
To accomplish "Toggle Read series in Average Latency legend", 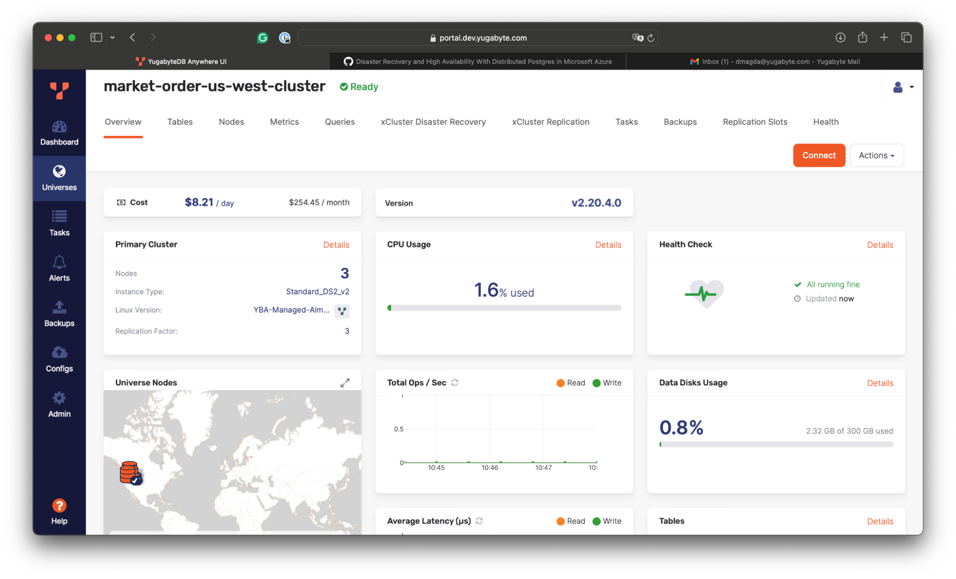I will pos(571,521).
